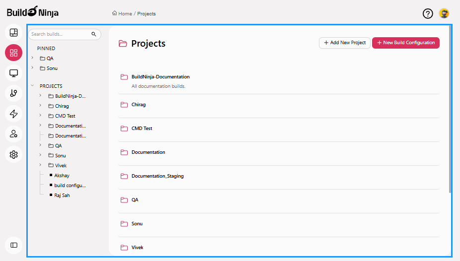Click the Projects page heading
This screenshot has width=460, height=261.
coord(148,43)
